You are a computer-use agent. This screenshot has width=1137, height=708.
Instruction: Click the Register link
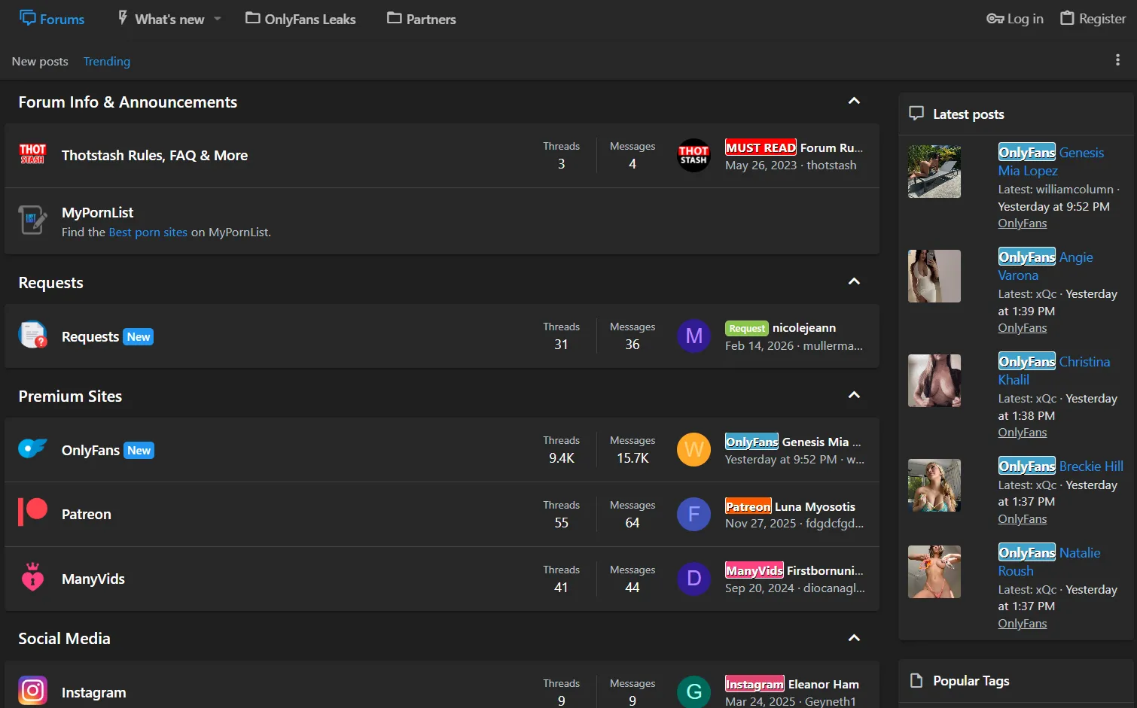[1093, 19]
